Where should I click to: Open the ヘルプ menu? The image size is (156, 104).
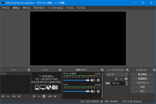click(81, 8)
